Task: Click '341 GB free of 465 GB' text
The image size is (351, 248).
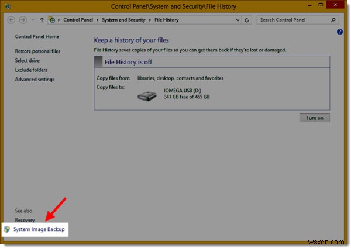Action: pos(187,97)
